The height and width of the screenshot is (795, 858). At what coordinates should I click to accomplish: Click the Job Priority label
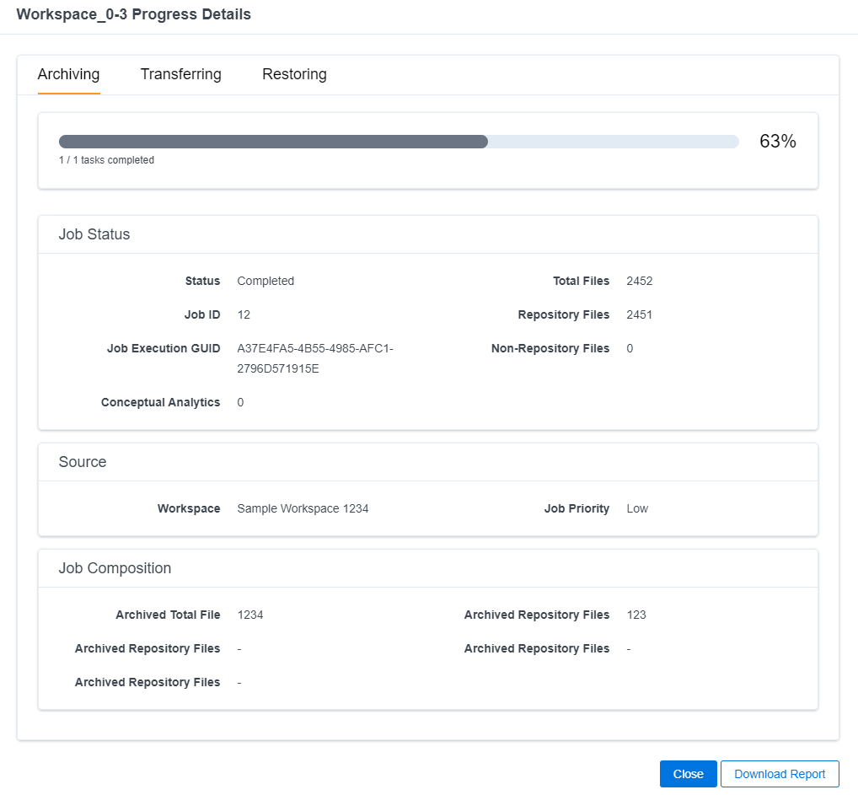(576, 508)
